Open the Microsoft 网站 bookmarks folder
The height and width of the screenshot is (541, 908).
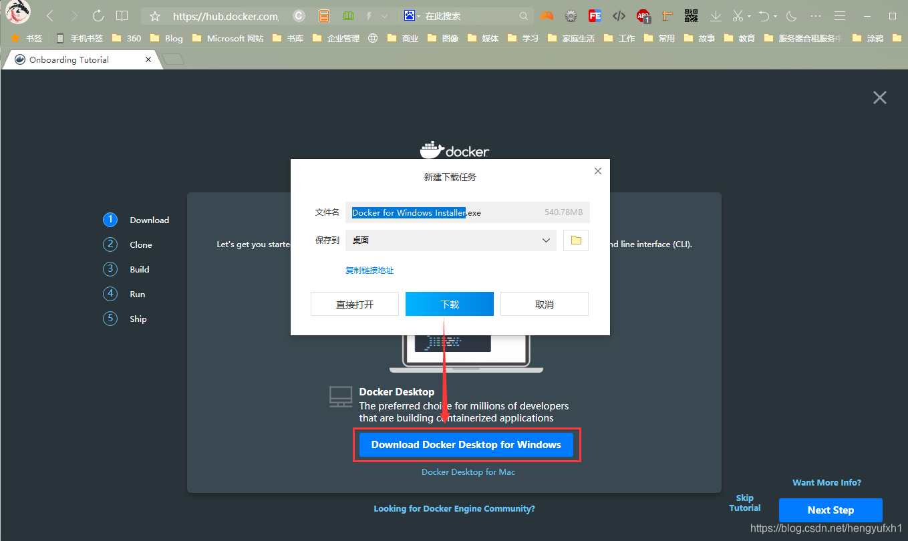227,38
